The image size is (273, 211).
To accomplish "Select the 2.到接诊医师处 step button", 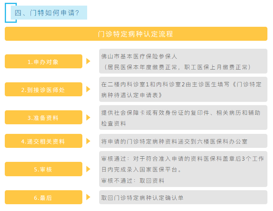I will point(44,90).
